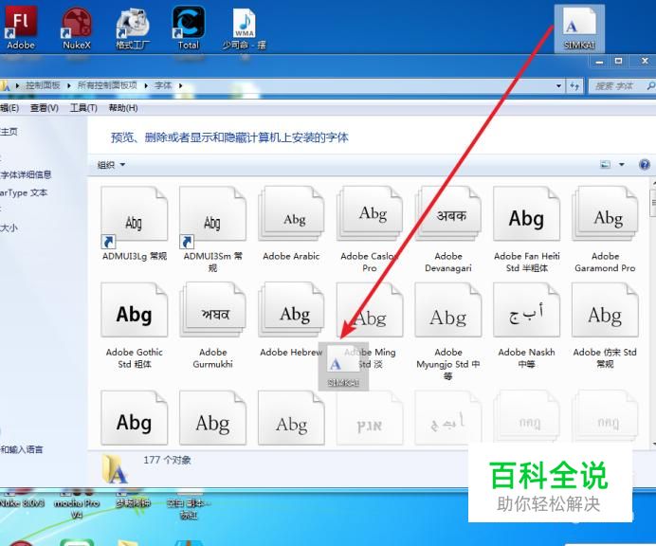Open the 工具(T) menu
Screen dimensions: 656x546
[x=83, y=108]
